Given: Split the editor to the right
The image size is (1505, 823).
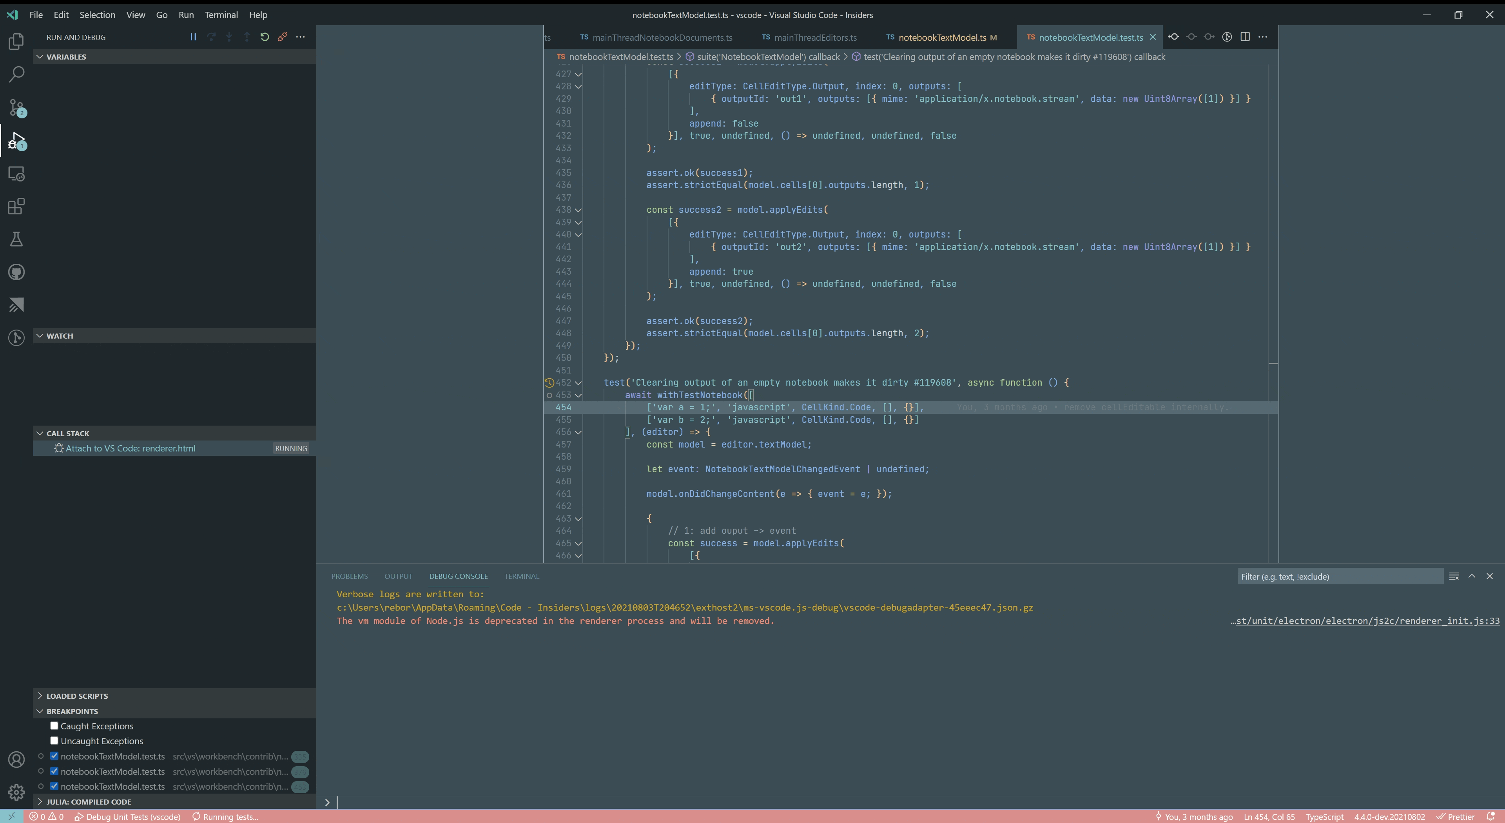Looking at the screenshot, I should (x=1245, y=37).
